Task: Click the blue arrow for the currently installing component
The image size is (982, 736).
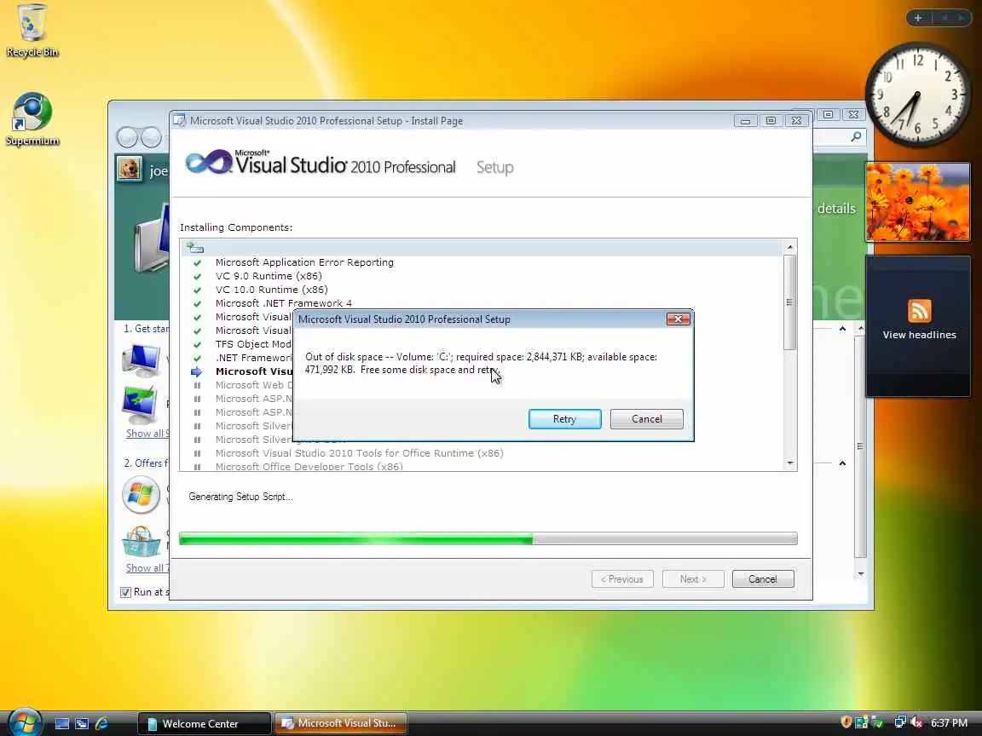Action: click(197, 371)
